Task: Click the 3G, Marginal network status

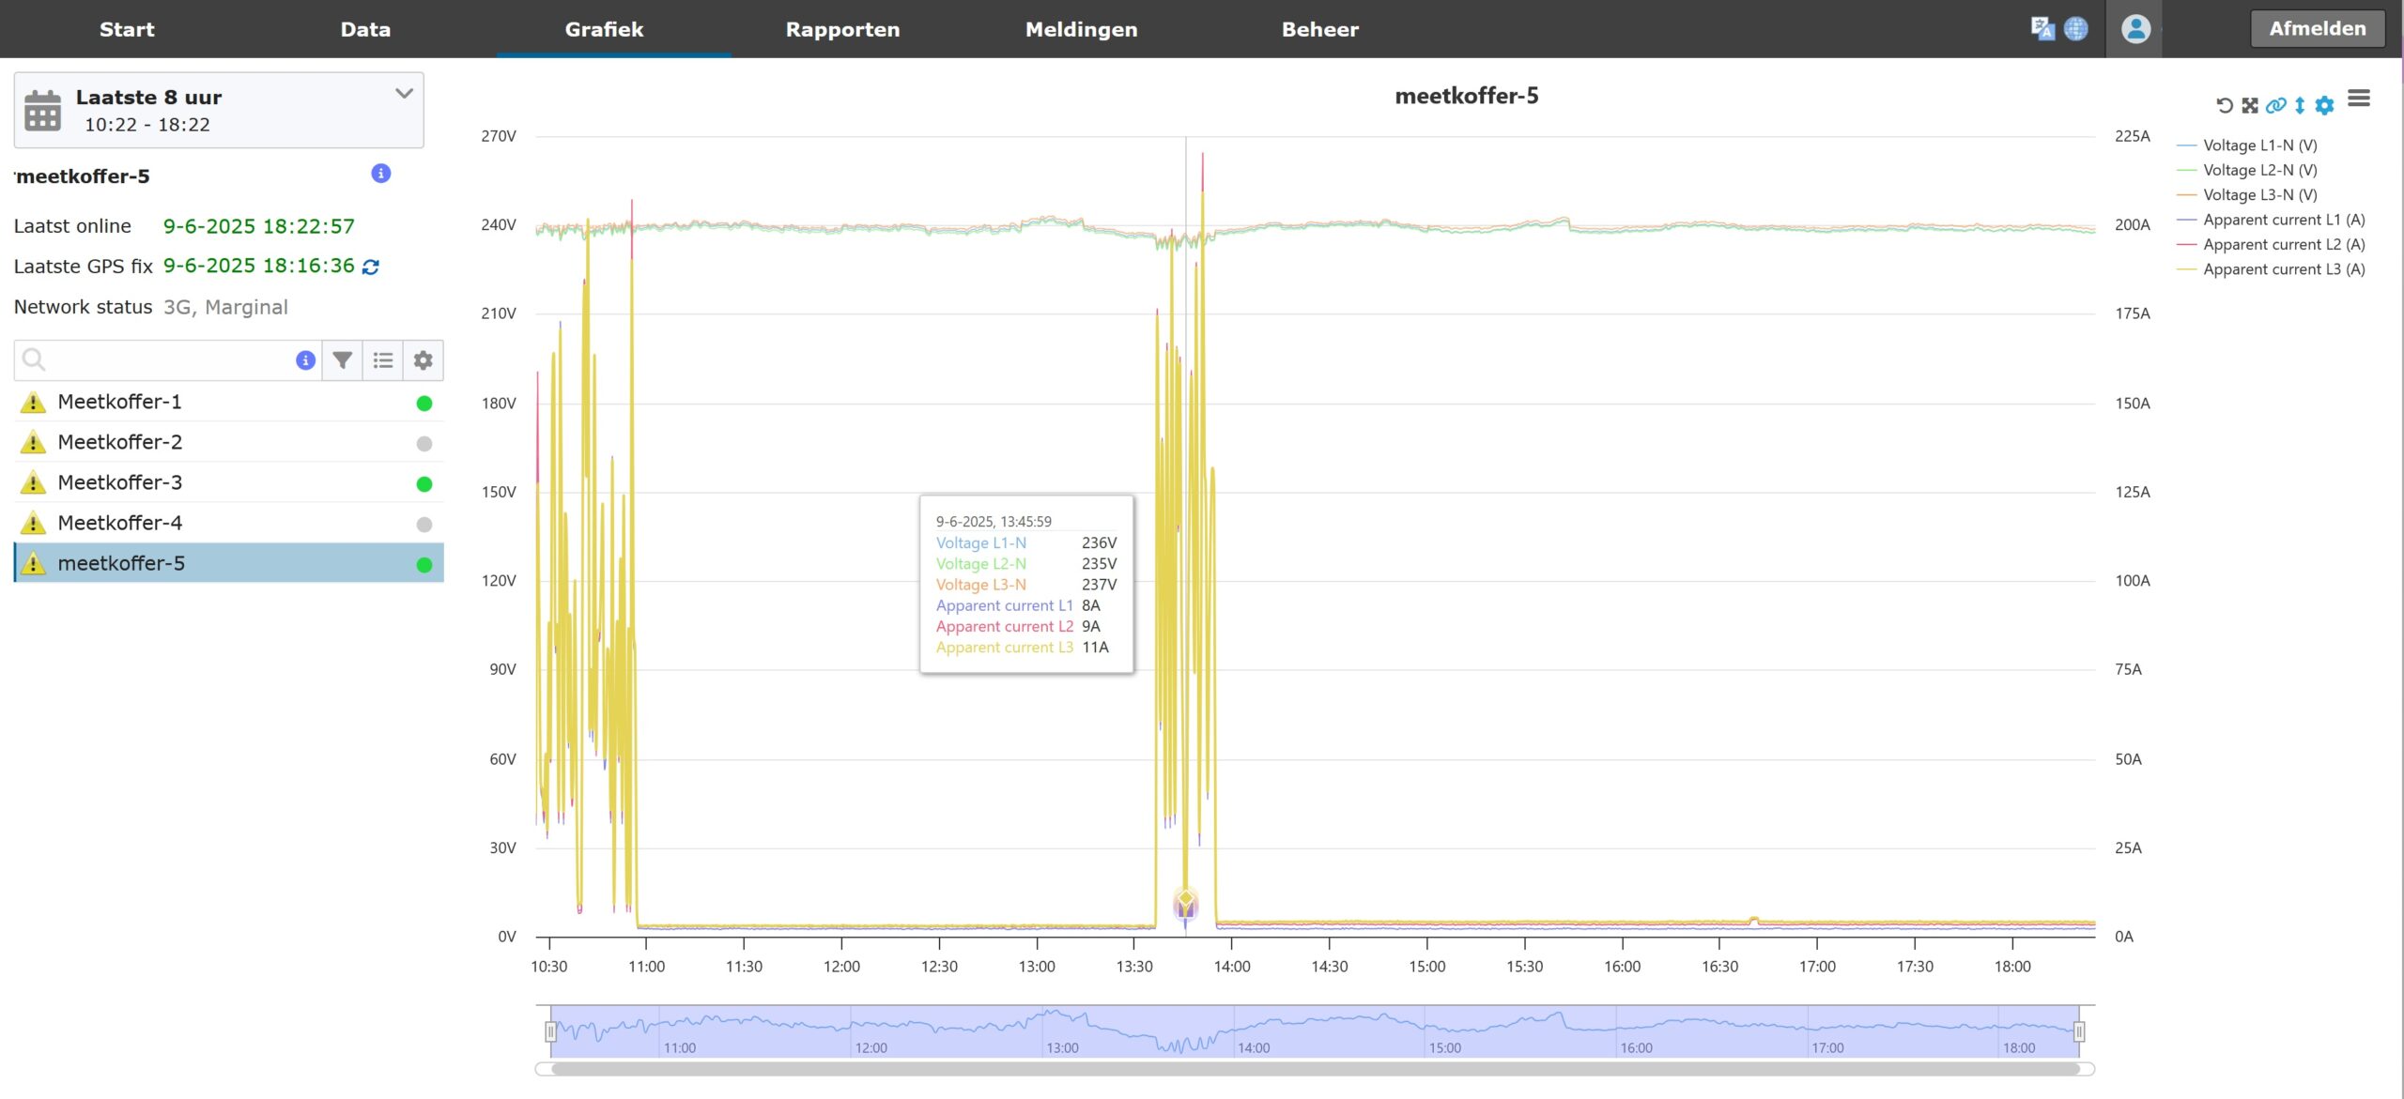Action: coord(225,307)
